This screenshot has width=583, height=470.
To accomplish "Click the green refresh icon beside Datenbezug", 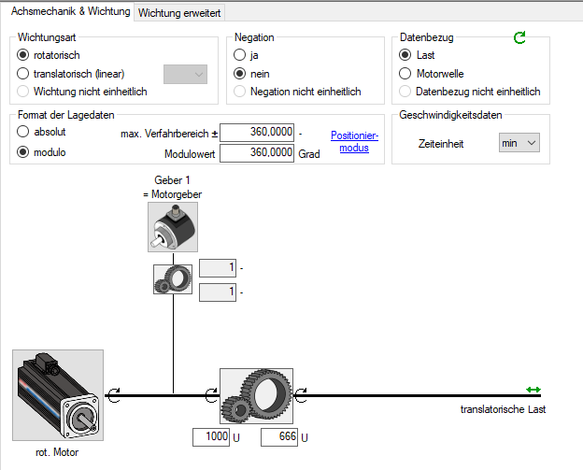I will 520,37.
